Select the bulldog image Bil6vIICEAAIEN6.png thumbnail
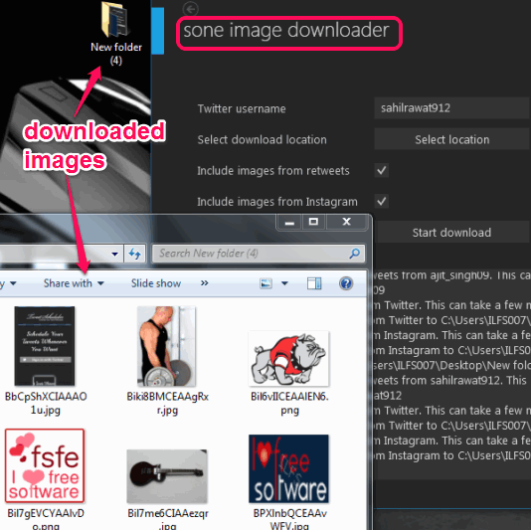 tap(288, 359)
